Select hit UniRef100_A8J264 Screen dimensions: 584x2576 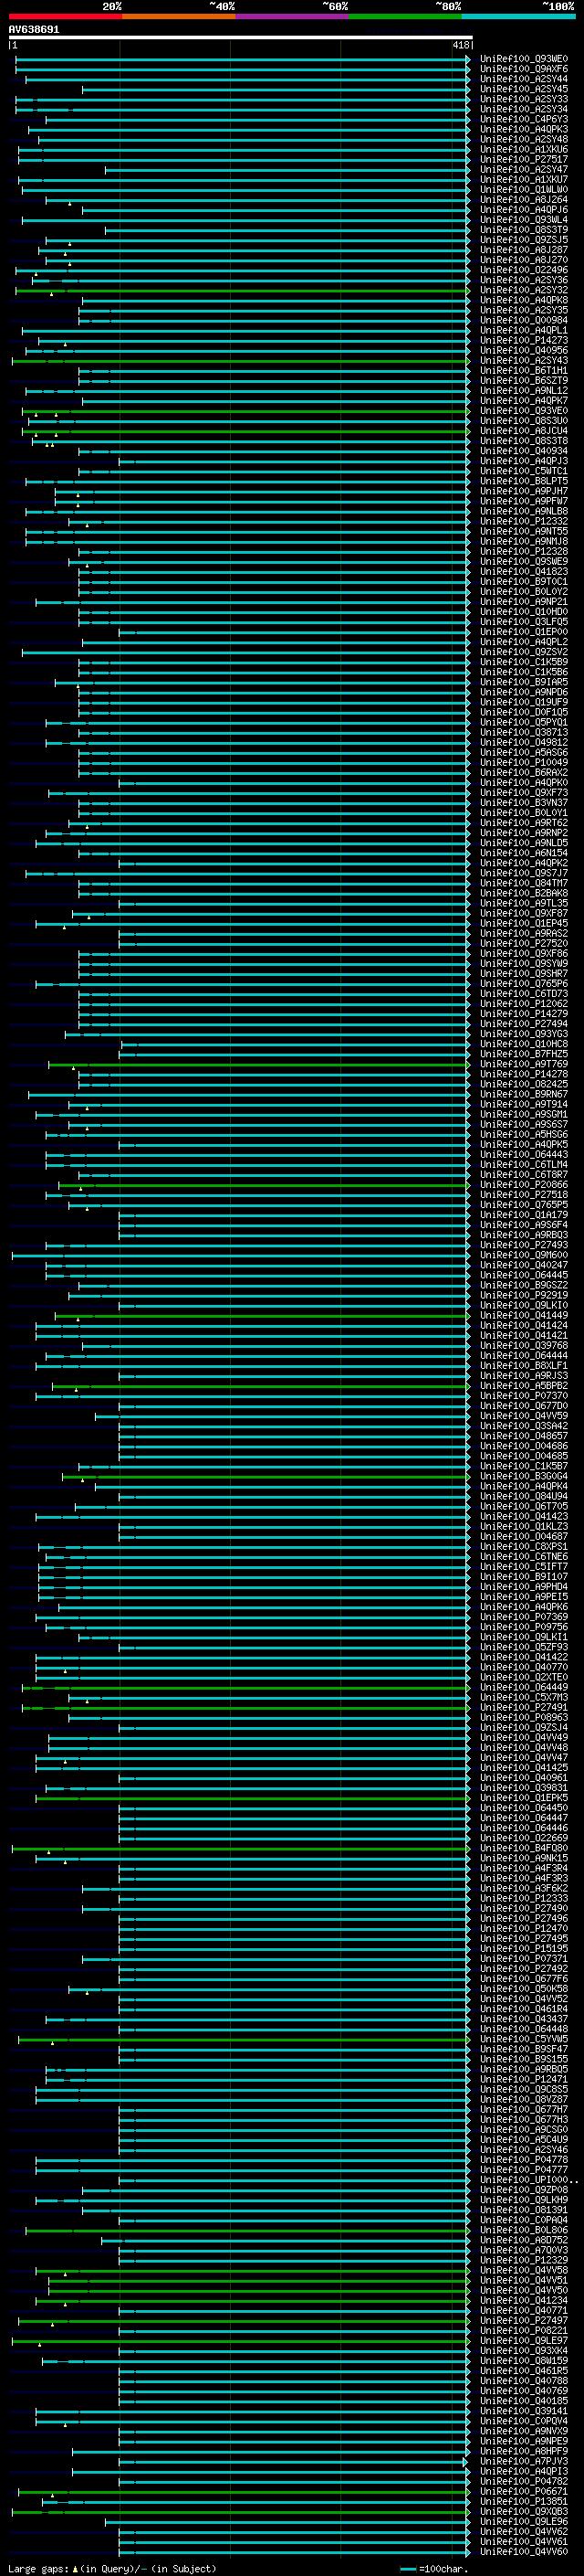coord(524,200)
